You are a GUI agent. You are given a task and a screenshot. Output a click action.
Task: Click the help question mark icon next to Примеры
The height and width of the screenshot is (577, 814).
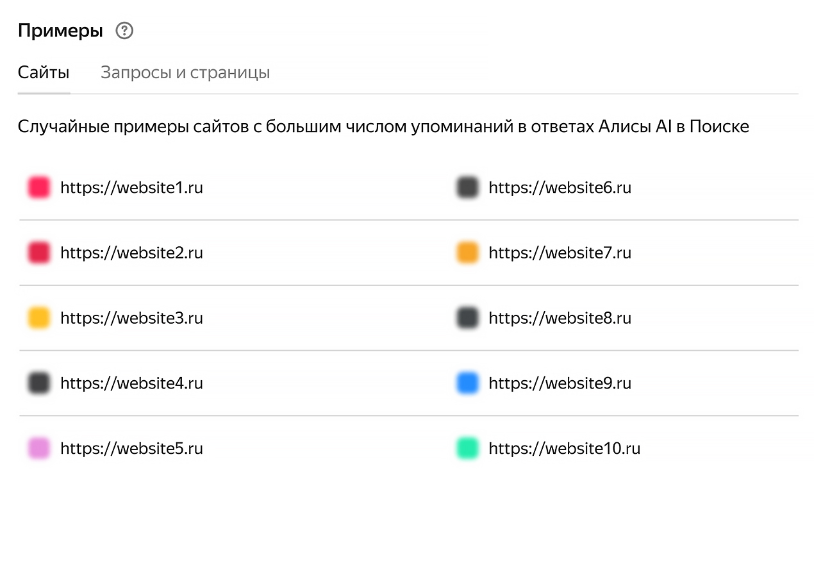pos(124,31)
